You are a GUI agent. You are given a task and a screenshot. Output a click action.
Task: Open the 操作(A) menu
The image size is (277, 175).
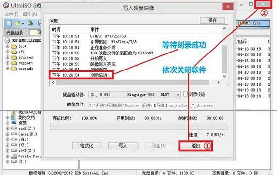click(x=30, y=14)
